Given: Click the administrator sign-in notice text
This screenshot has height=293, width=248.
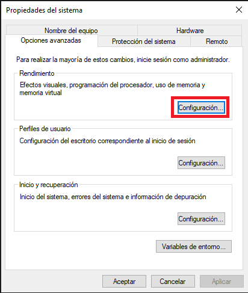Looking at the screenshot, I should coord(123,60).
